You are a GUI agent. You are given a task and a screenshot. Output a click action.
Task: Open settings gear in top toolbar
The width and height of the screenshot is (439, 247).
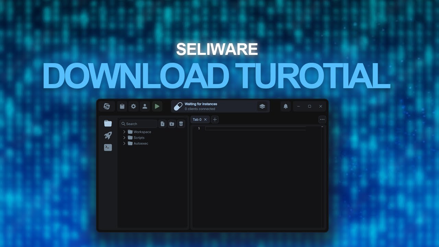(x=133, y=106)
